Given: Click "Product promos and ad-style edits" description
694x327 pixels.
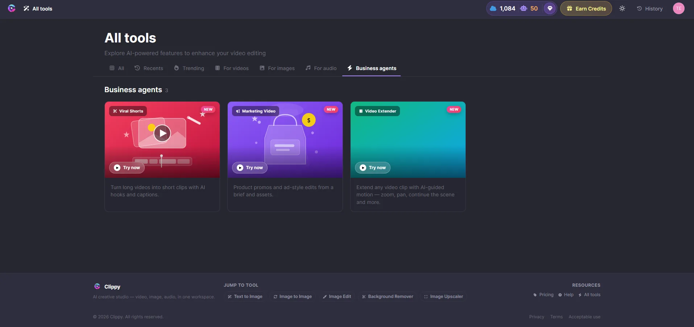Looking at the screenshot, I should coord(284,191).
